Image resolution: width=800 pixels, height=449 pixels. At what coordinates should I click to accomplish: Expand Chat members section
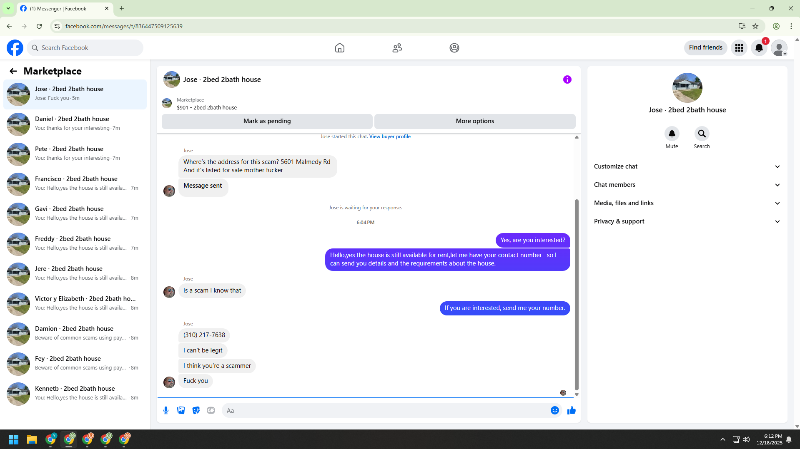pos(687,185)
